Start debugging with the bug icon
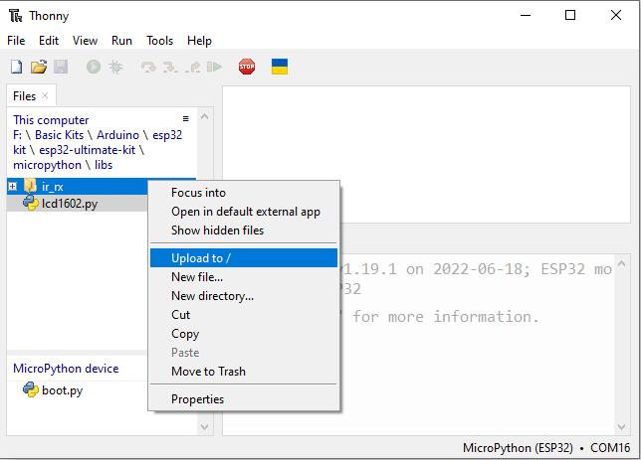Viewport: 641px width, 460px height. pyautogui.click(x=116, y=67)
